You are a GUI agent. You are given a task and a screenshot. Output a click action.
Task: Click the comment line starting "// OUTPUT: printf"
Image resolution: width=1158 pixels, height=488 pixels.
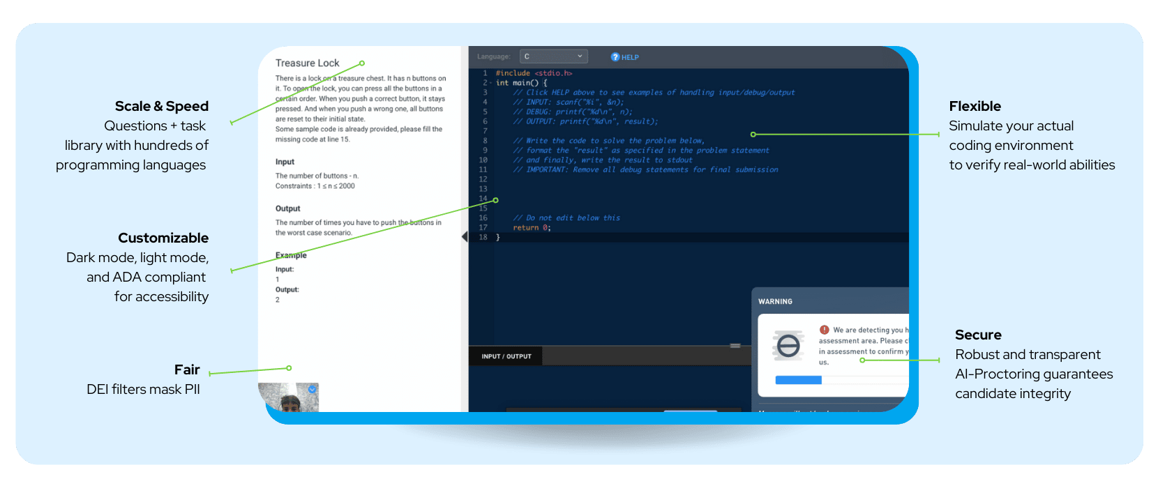[585, 121]
